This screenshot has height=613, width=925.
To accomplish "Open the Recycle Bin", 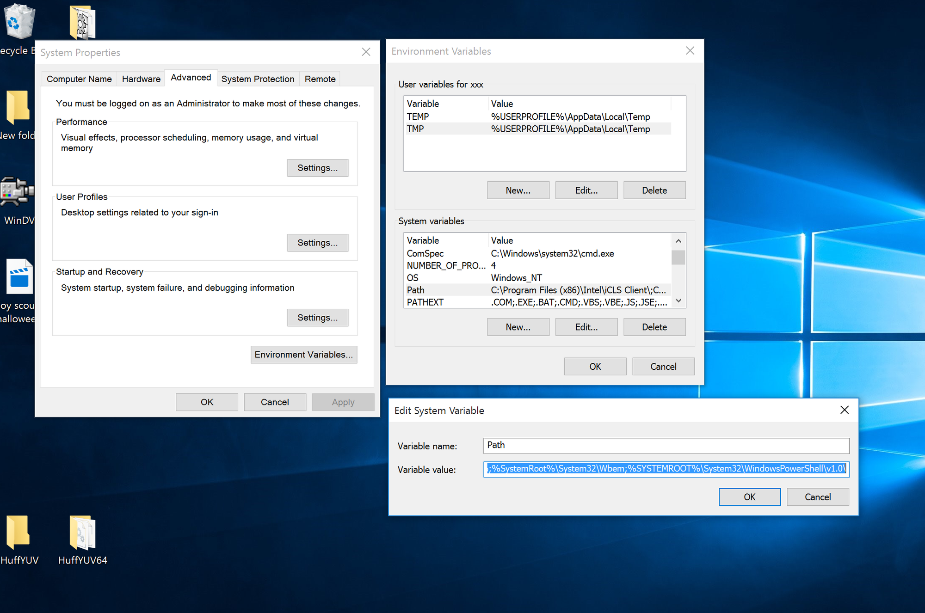I will [x=18, y=21].
